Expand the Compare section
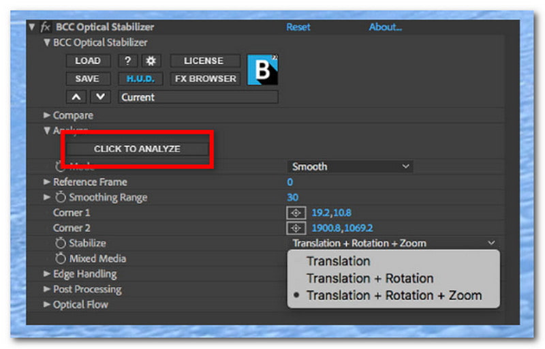This screenshot has height=349, width=545. [46, 115]
